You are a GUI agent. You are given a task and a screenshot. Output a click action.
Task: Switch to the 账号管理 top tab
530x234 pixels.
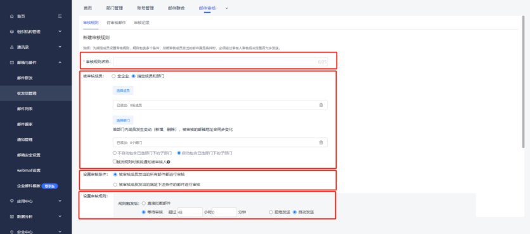click(x=145, y=8)
